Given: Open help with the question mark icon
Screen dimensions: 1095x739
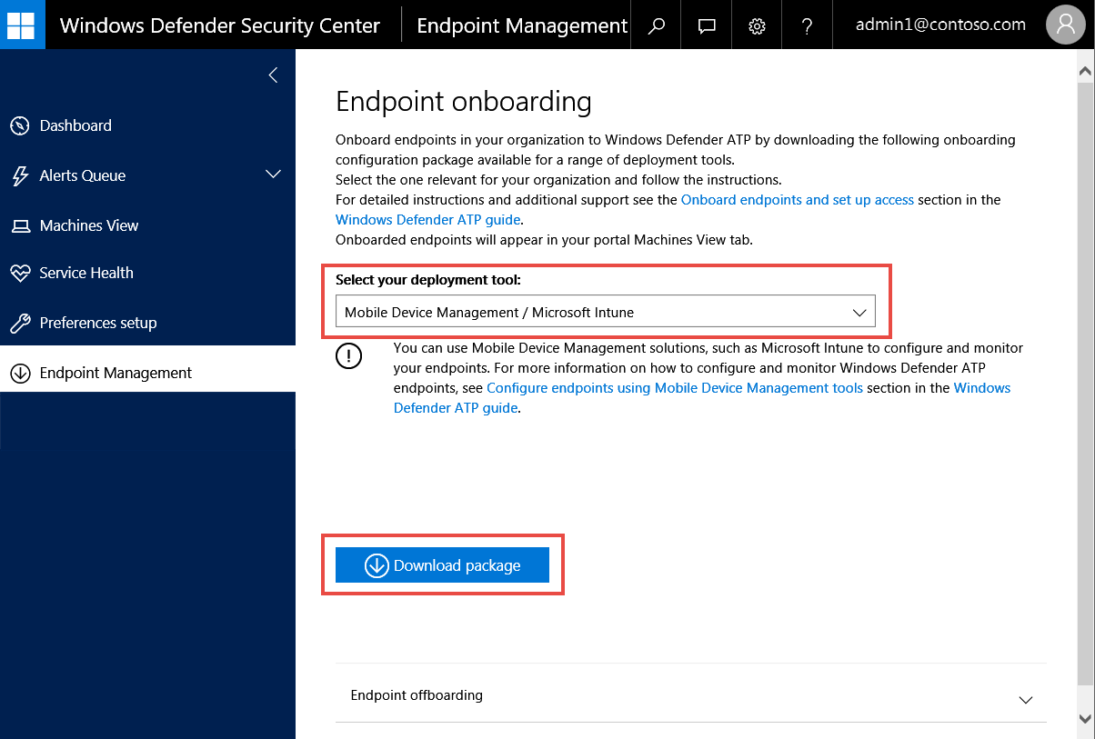Looking at the screenshot, I should (807, 25).
